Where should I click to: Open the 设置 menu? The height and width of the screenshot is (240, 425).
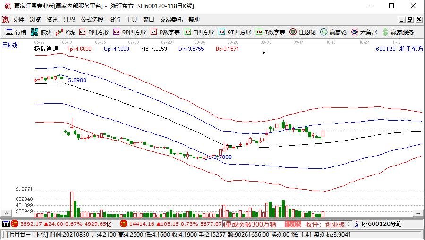pos(115,19)
